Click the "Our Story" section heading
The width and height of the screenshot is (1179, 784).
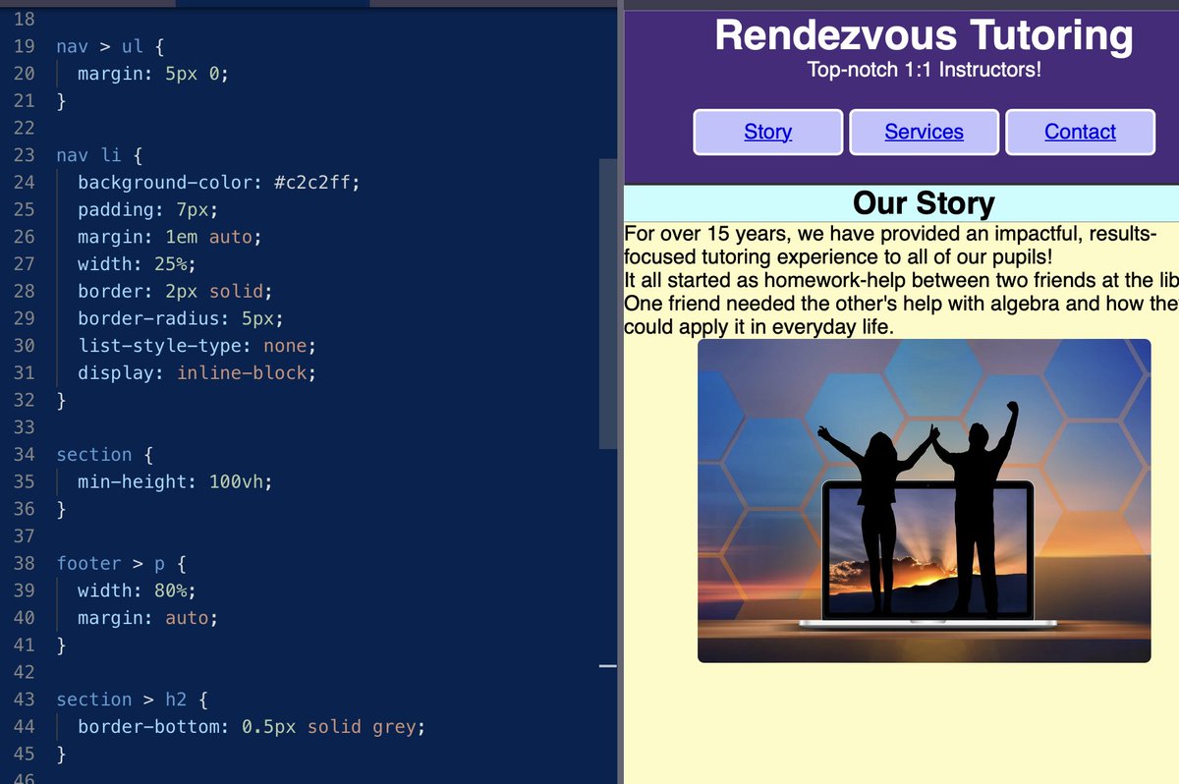tap(924, 203)
